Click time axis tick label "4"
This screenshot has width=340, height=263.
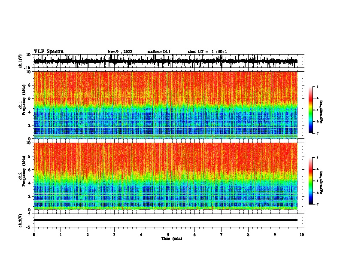coord(141,235)
